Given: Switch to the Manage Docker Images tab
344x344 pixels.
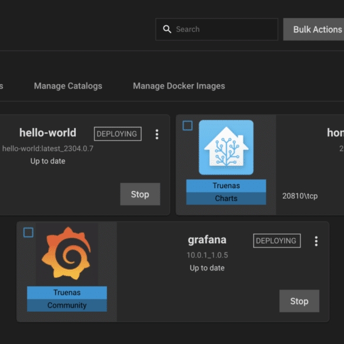Looking at the screenshot, I should 179,86.
